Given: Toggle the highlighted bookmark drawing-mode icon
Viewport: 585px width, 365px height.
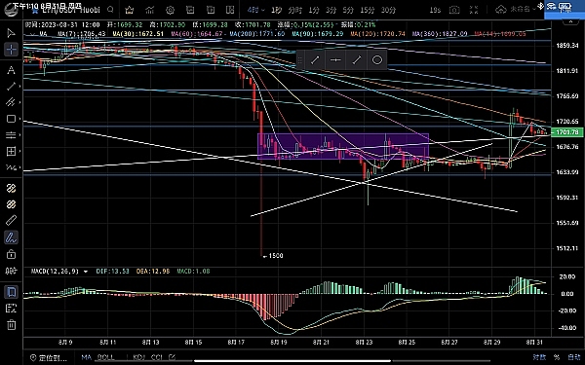Looking at the screenshot, I should 11,292.
